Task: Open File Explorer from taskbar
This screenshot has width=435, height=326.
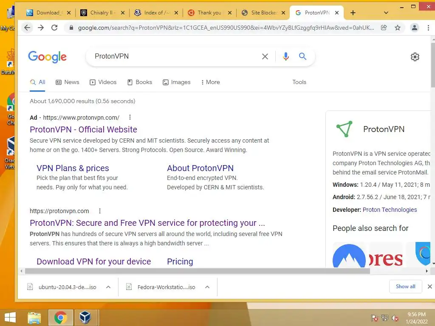Action: point(34,318)
